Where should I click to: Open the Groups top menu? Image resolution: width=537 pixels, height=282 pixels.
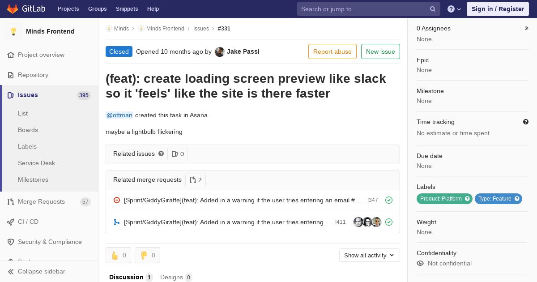click(x=98, y=9)
